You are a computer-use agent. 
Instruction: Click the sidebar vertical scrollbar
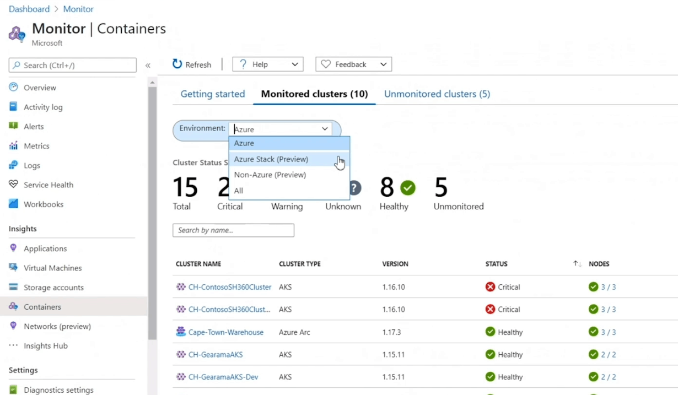(153, 213)
